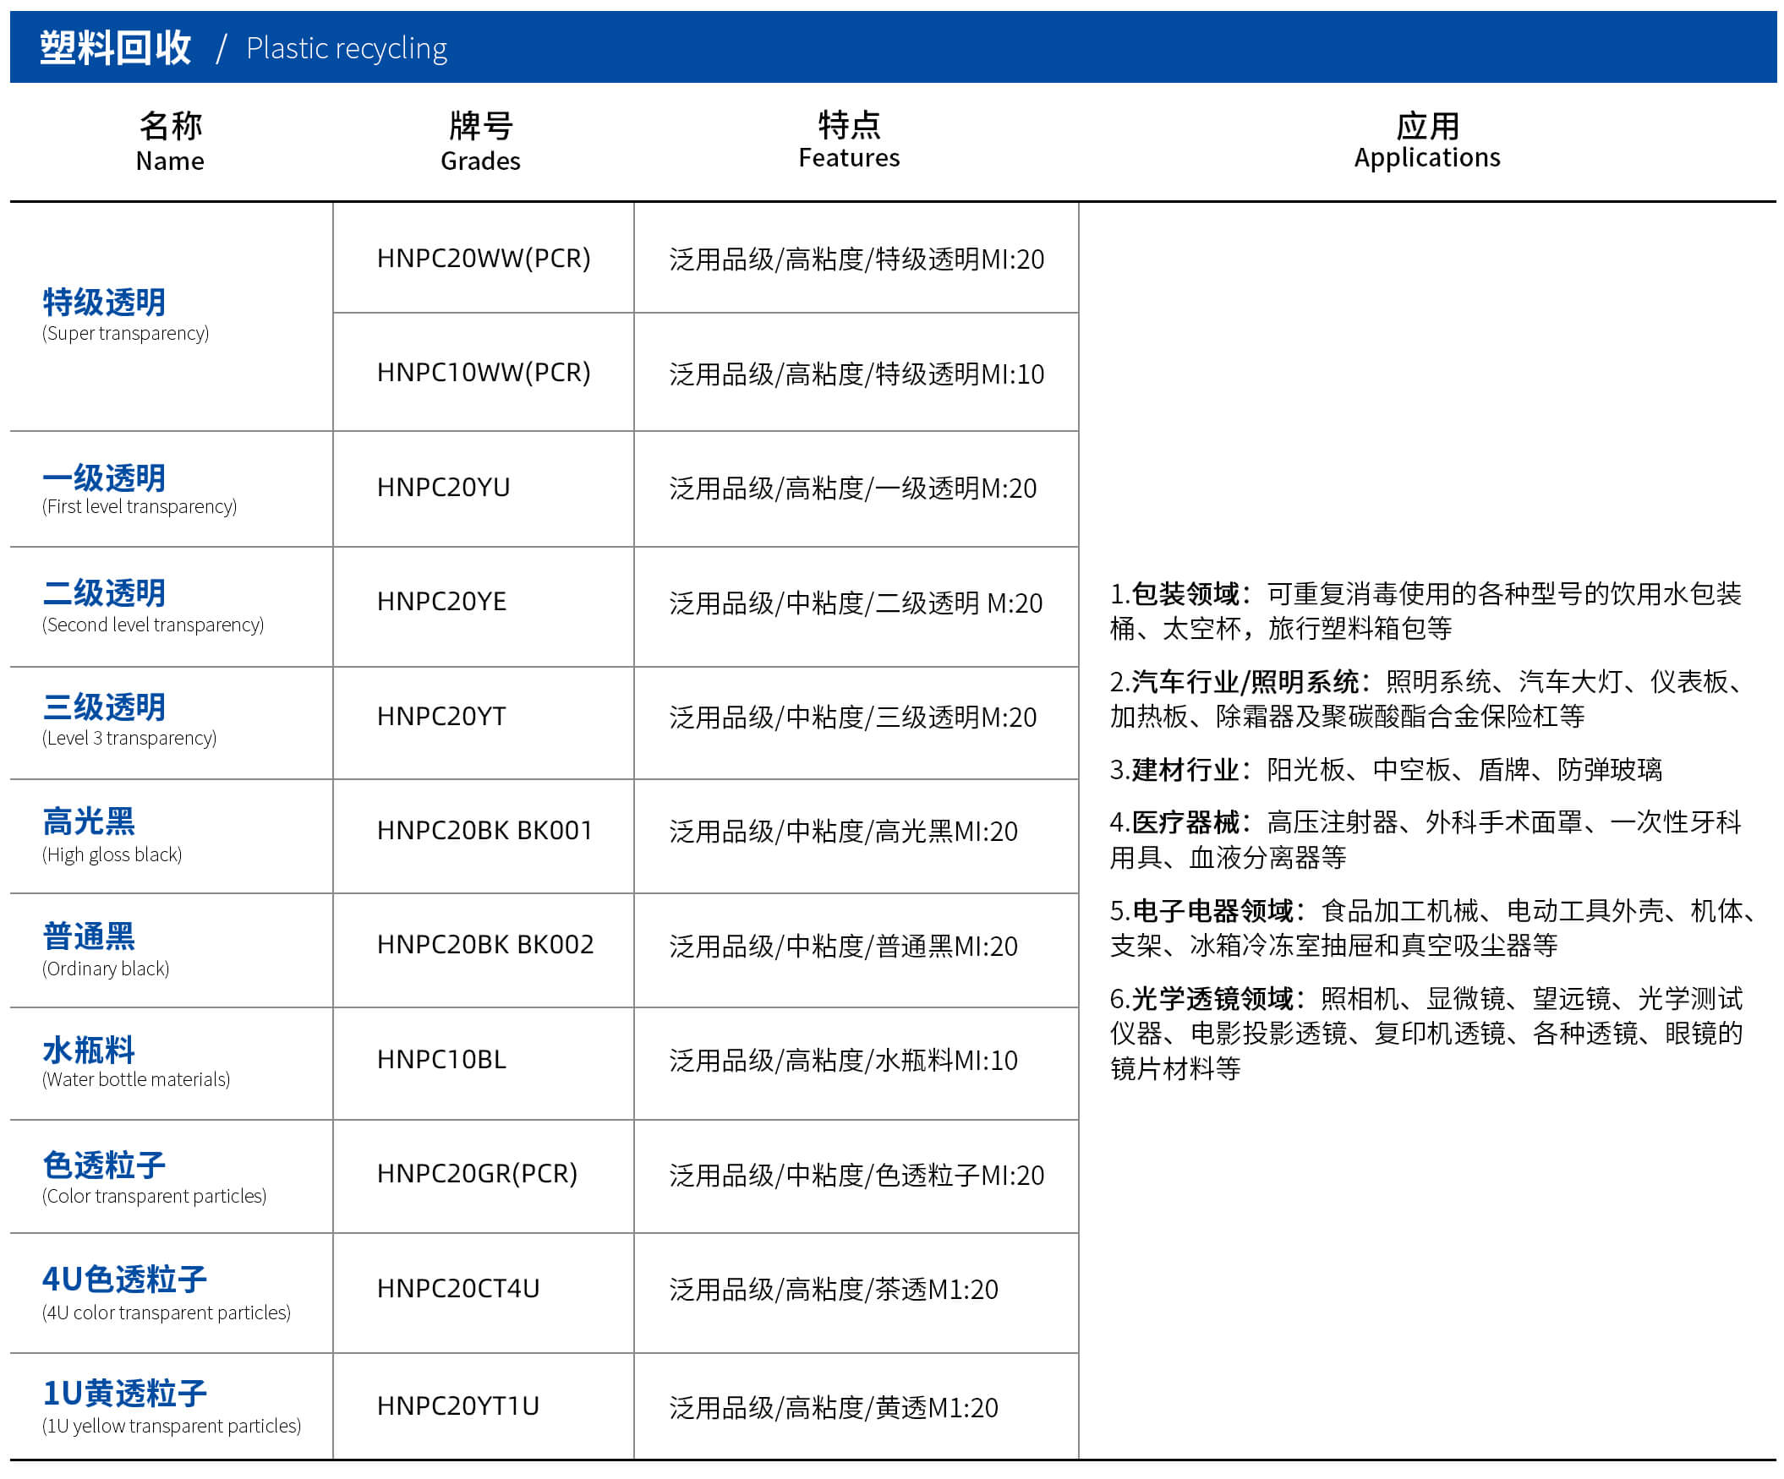This screenshot has width=1784, height=1479.
Task: Click the 泛用品级/高粘度/茶透M1:20 feature text
Action: [x=833, y=1290]
